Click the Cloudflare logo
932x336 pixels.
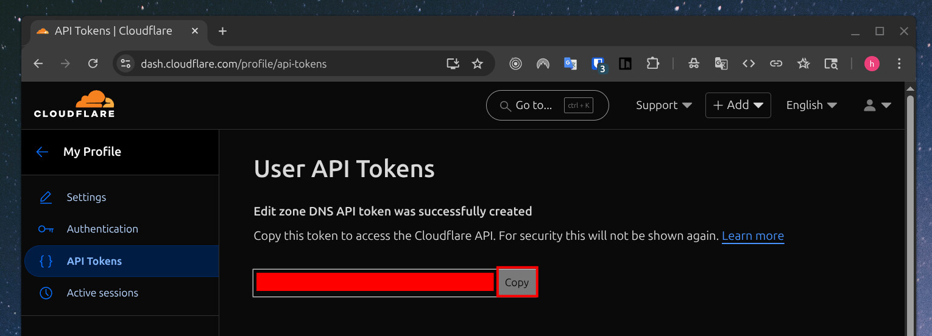point(74,104)
